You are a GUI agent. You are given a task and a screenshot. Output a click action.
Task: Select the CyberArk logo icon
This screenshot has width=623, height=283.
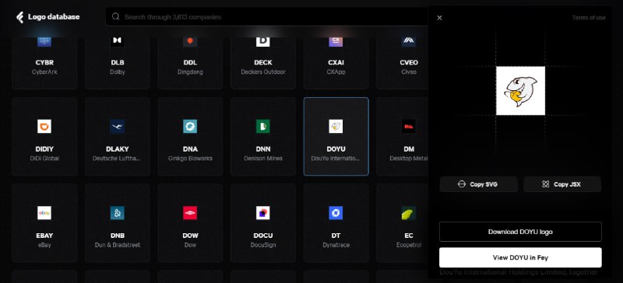pos(44,41)
